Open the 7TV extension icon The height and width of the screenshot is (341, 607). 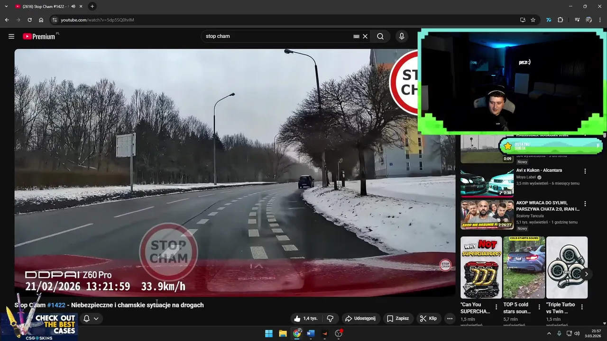click(x=549, y=20)
